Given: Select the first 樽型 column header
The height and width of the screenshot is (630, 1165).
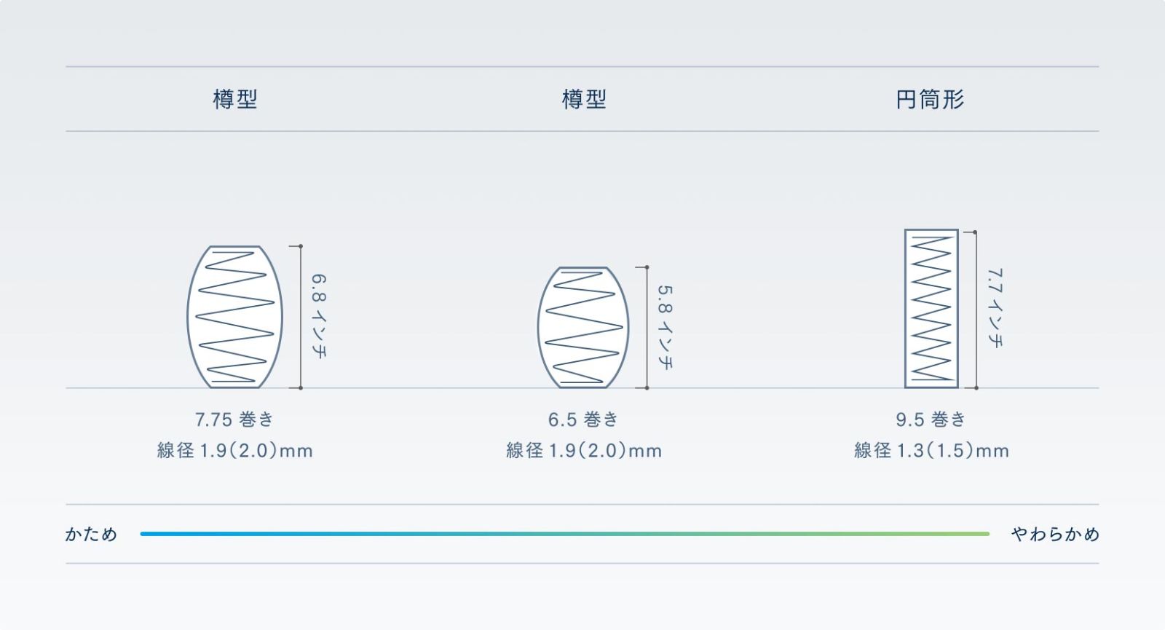Looking at the screenshot, I should 234,99.
